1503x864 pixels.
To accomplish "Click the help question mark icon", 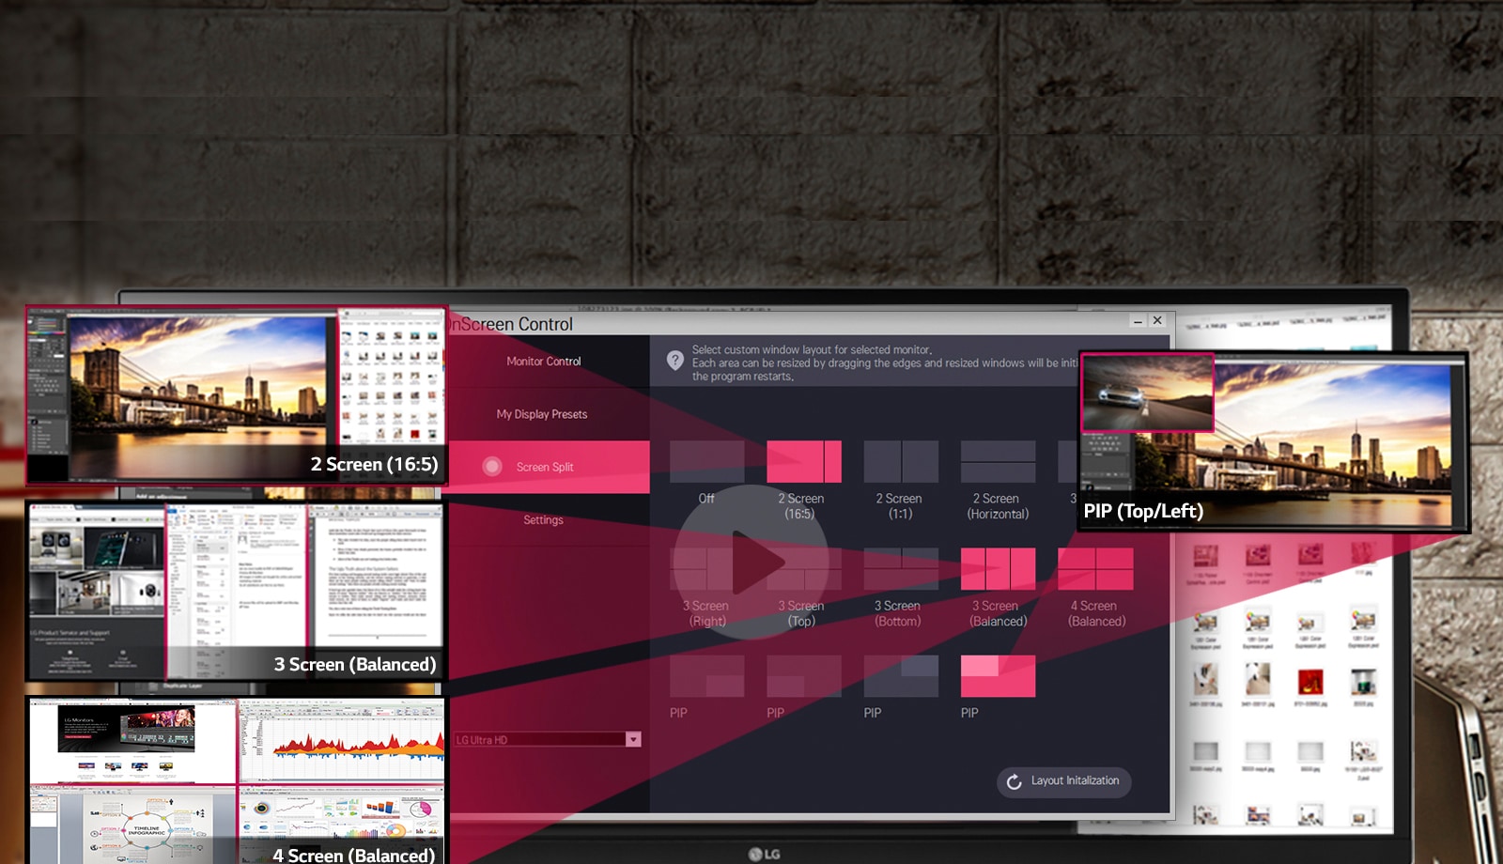I will (x=674, y=361).
